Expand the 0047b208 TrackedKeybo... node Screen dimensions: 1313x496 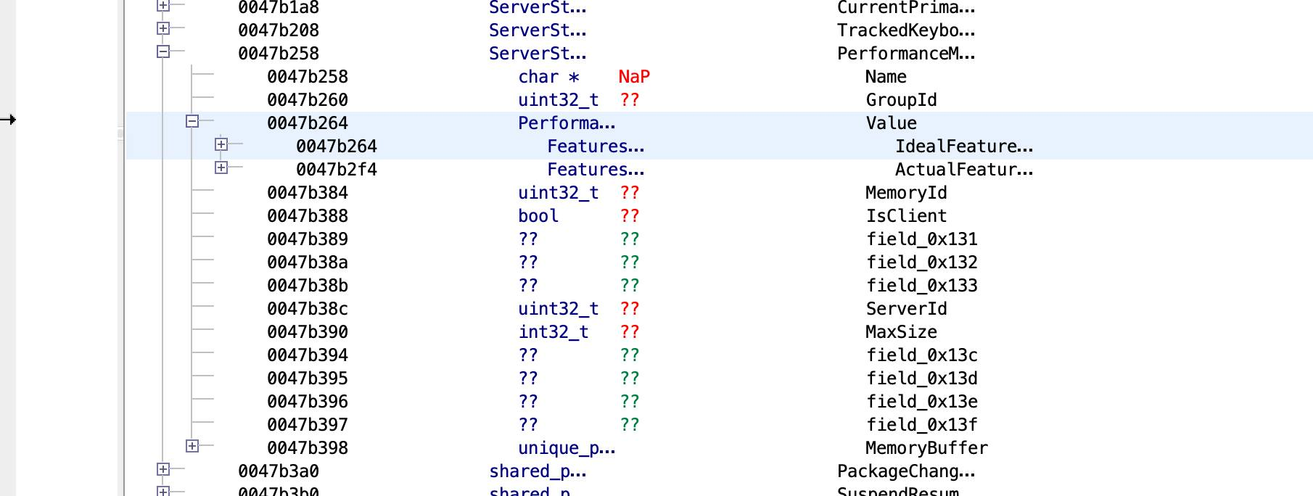(163, 28)
